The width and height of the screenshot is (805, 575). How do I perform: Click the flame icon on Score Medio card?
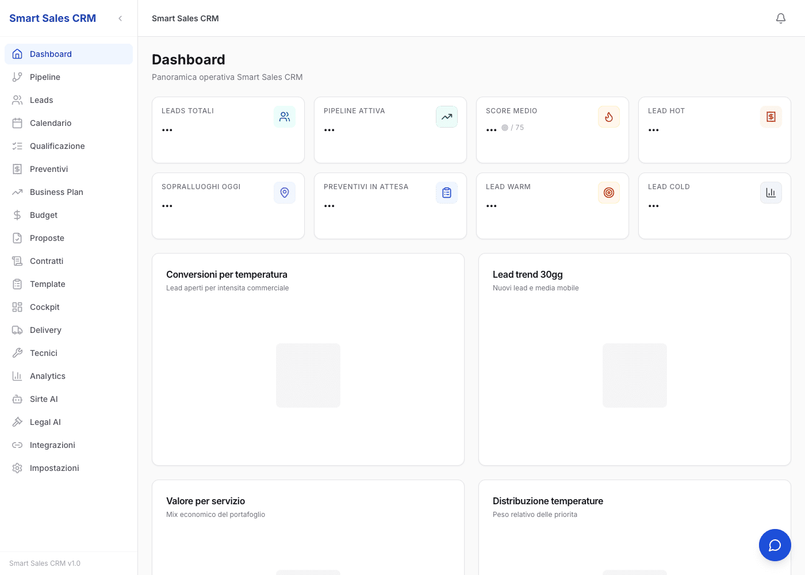[609, 117]
